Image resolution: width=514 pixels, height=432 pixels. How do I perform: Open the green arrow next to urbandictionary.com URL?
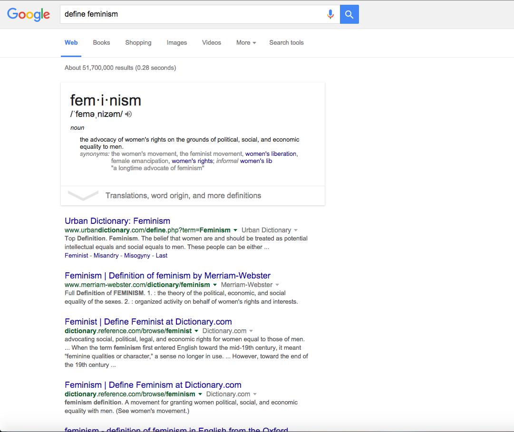coord(235,230)
